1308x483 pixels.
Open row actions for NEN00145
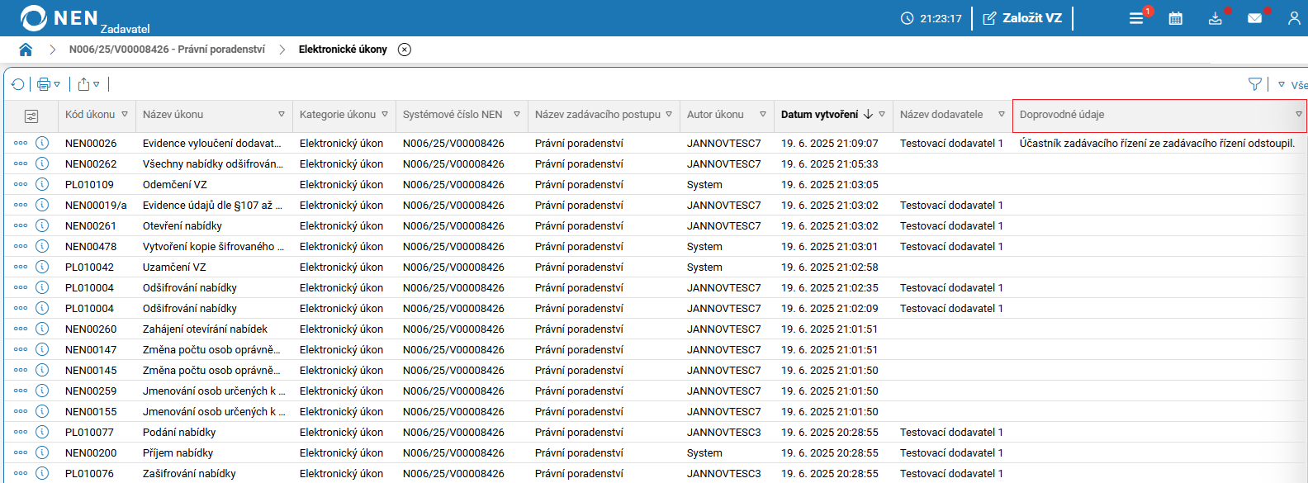[21, 370]
